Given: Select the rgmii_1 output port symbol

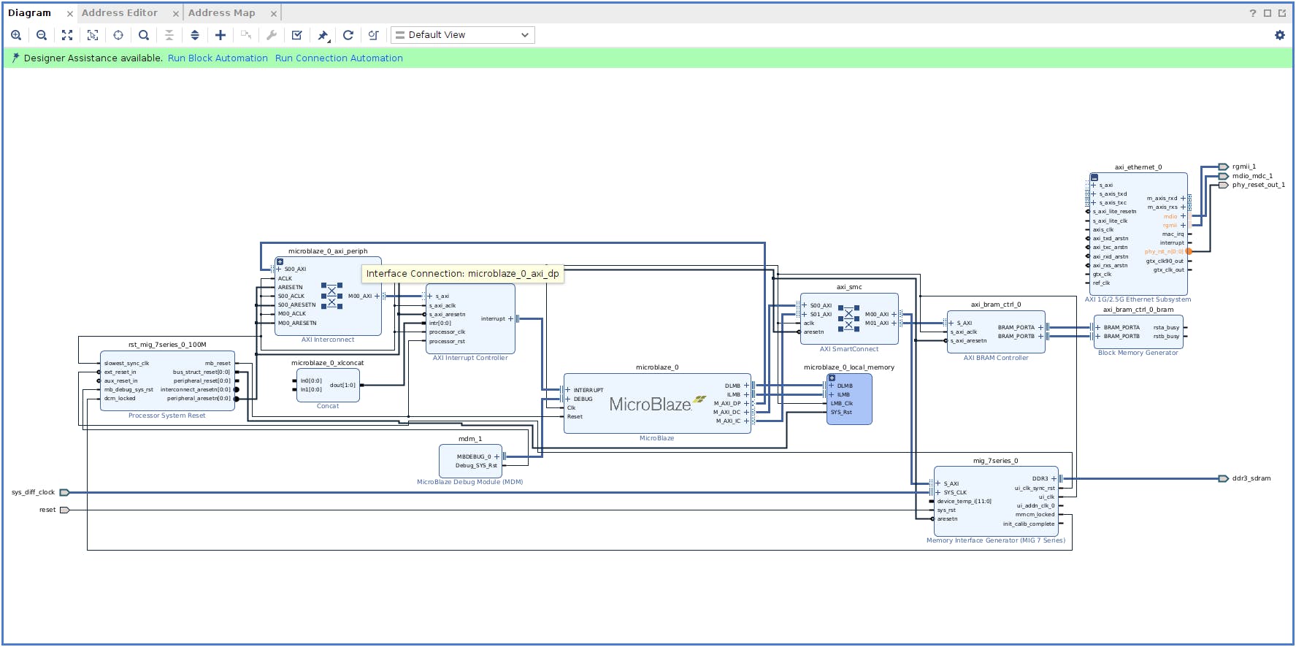Looking at the screenshot, I should click(x=1224, y=166).
